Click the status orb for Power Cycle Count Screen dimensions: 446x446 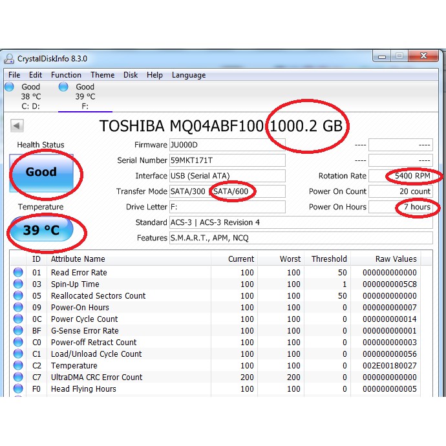pyautogui.click(x=18, y=319)
